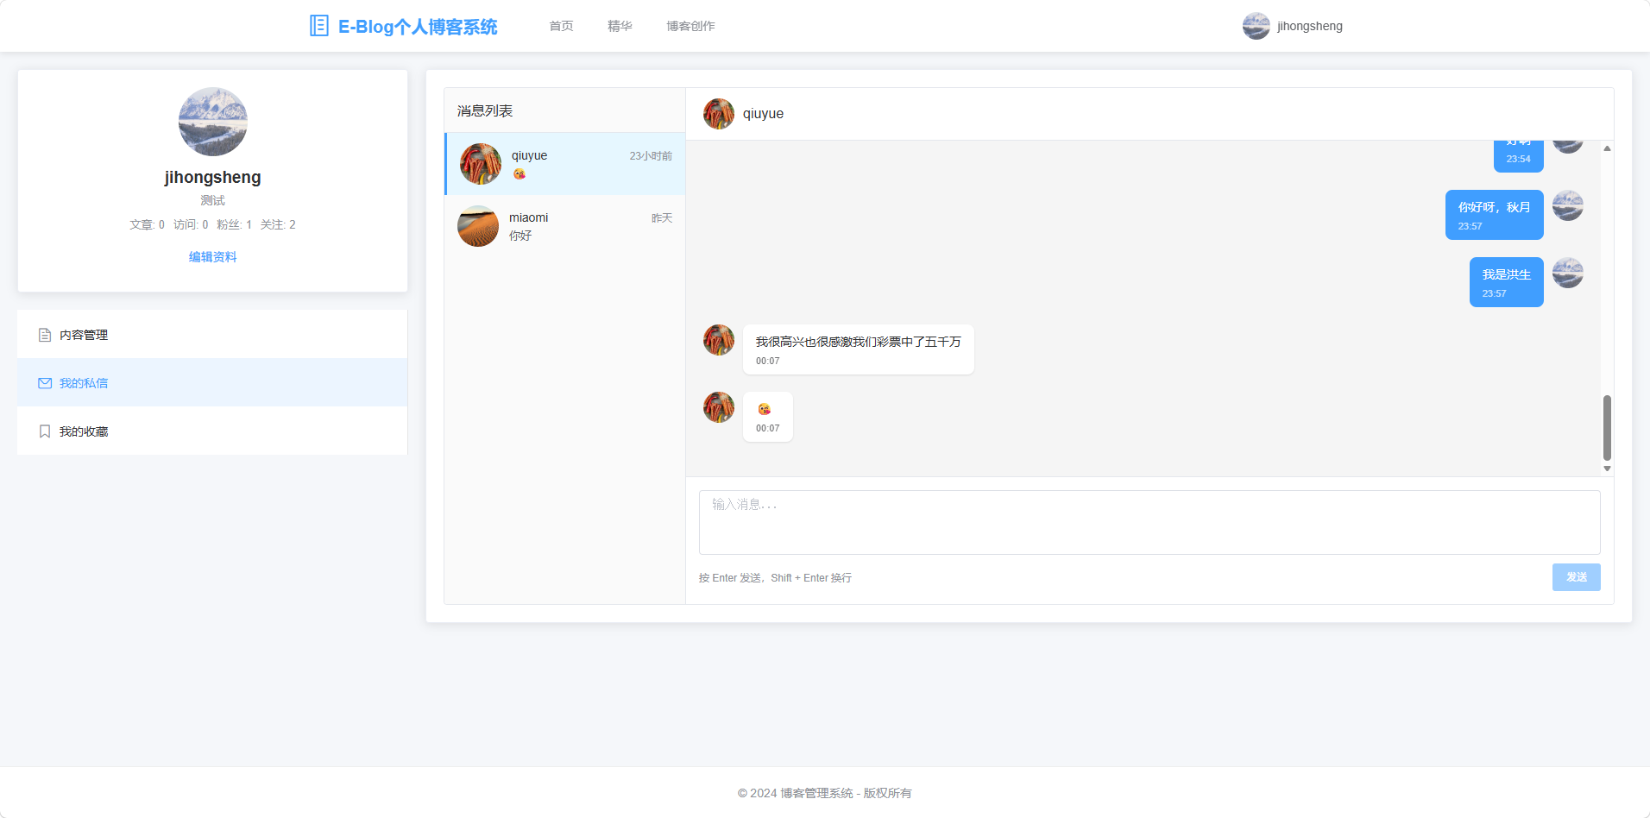This screenshot has height=818, width=1650.
Task: Click sender avatar beside 你好呀，秋月 message
Action: coord(1568,205)
